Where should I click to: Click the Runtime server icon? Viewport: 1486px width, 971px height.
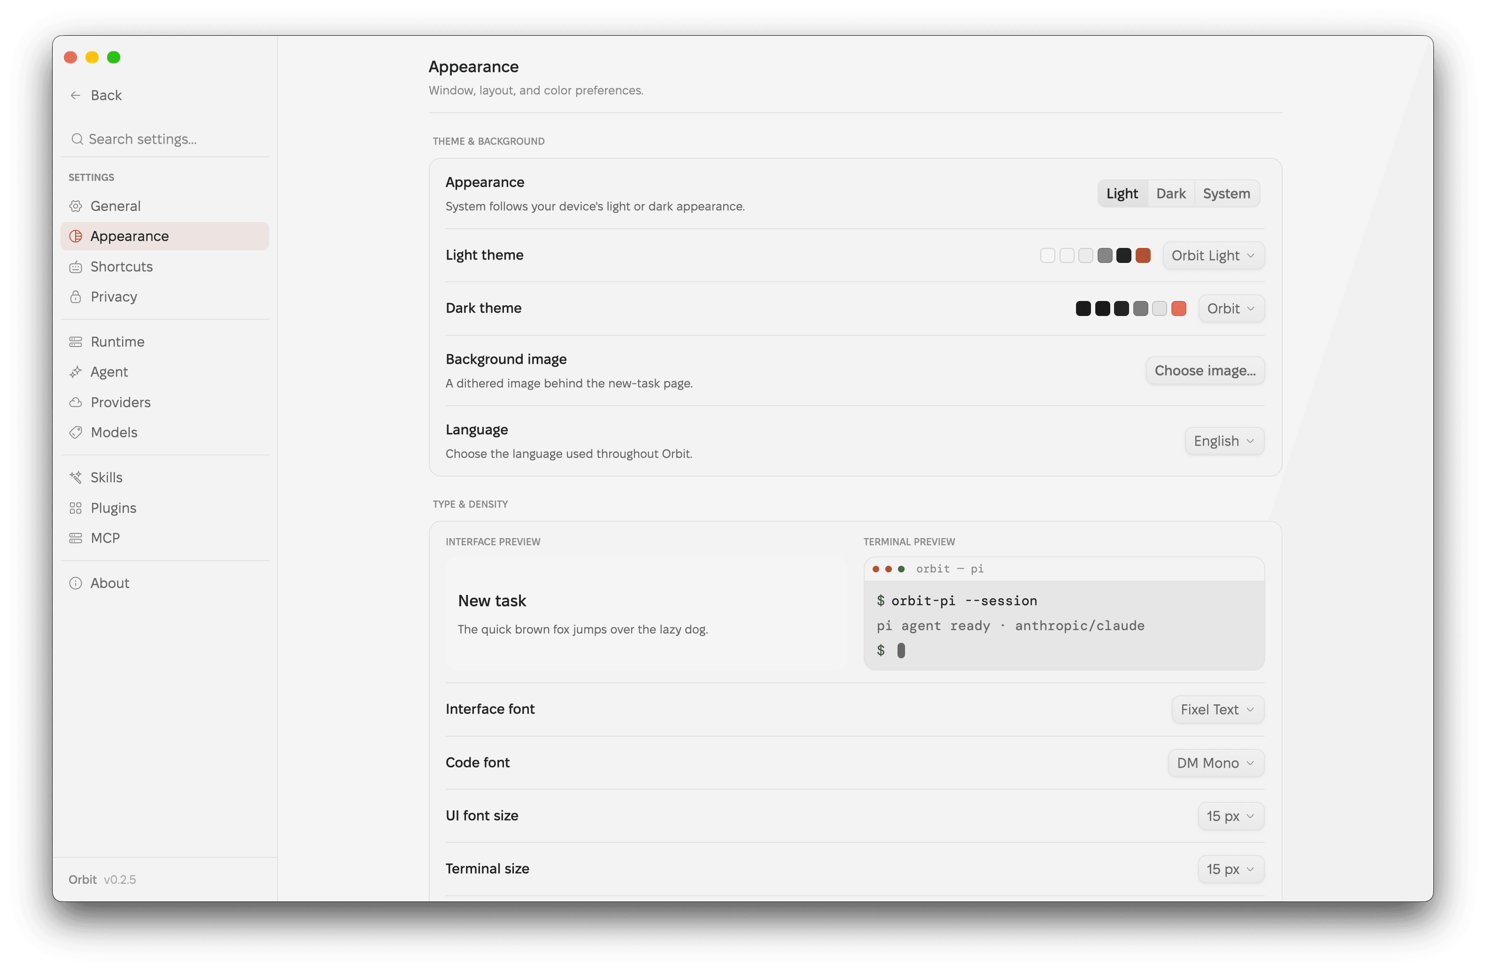(x=76, y=341)
